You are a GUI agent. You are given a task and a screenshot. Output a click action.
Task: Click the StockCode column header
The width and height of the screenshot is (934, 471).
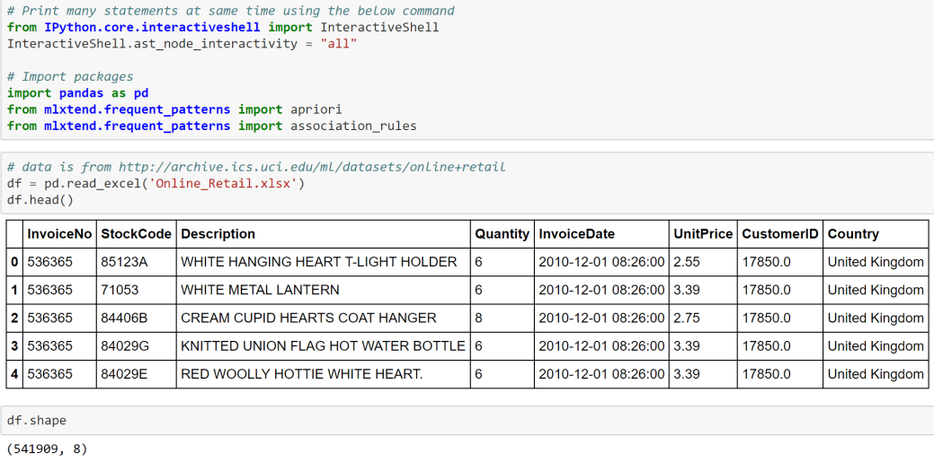136,234
